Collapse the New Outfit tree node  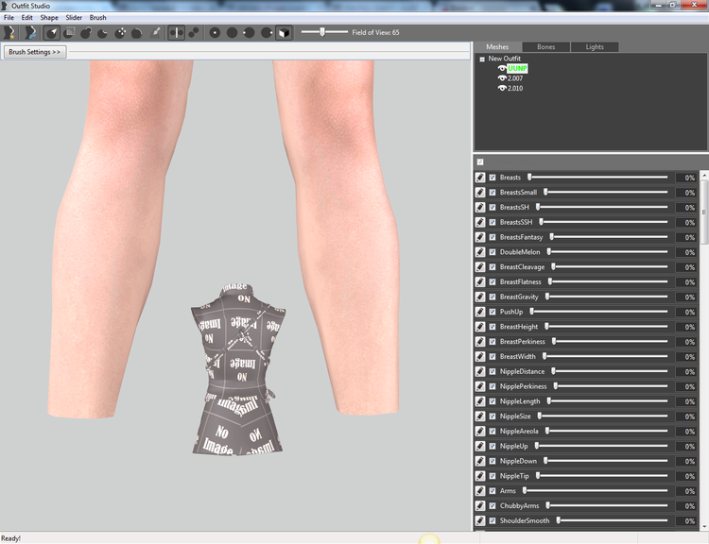coord(482,59)
